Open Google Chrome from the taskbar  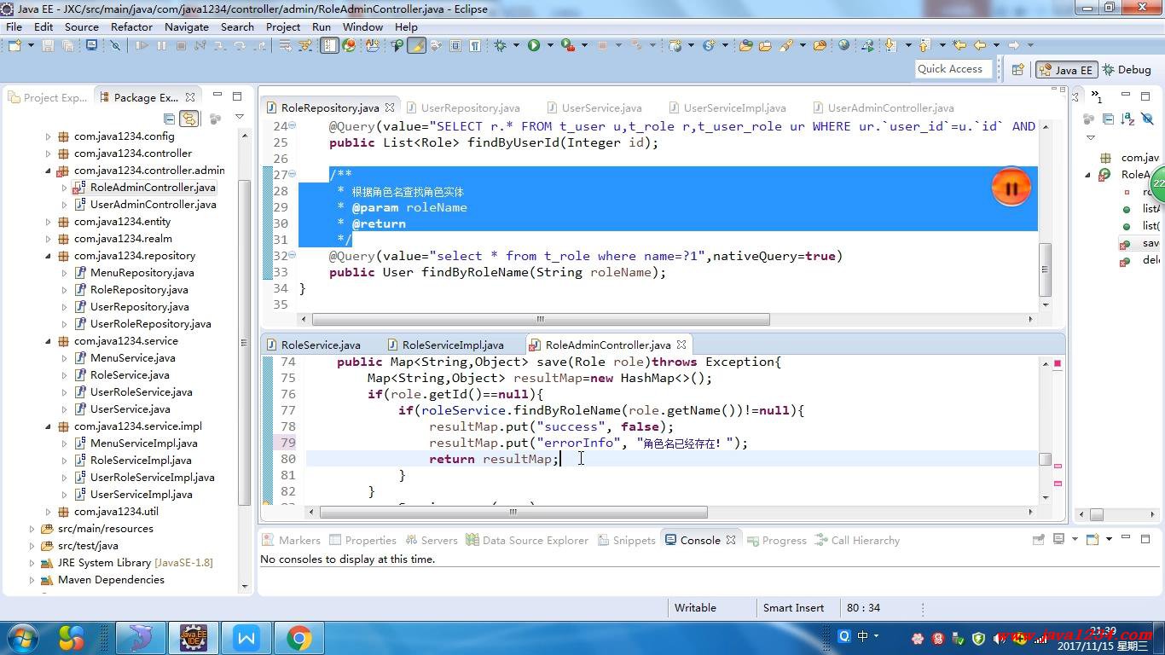pos(298,637)
